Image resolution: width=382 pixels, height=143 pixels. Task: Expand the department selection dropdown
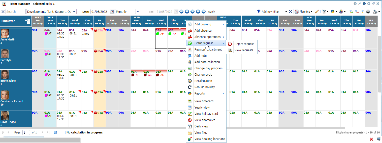tap(74, 12)
